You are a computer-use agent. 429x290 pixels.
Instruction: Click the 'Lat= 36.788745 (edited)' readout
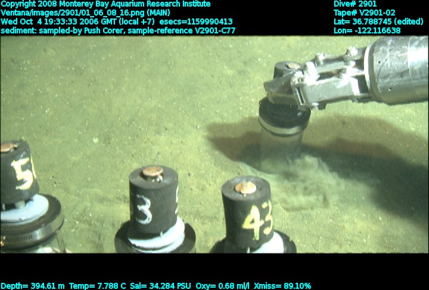(378, 21)
